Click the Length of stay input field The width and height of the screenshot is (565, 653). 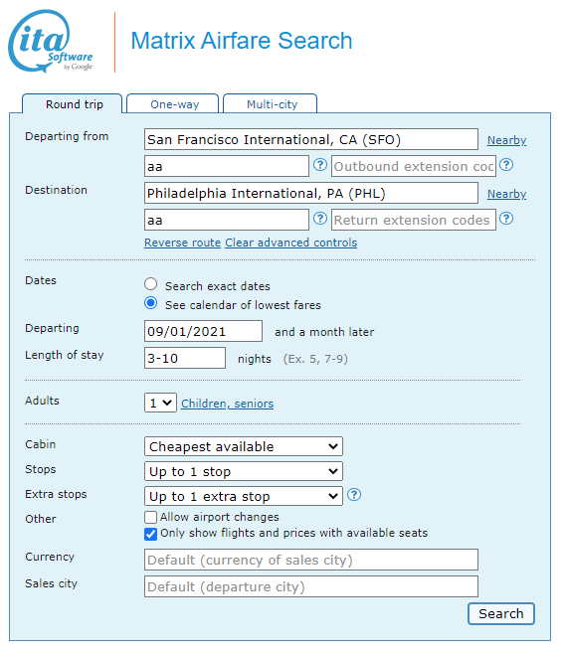(185, 358)
